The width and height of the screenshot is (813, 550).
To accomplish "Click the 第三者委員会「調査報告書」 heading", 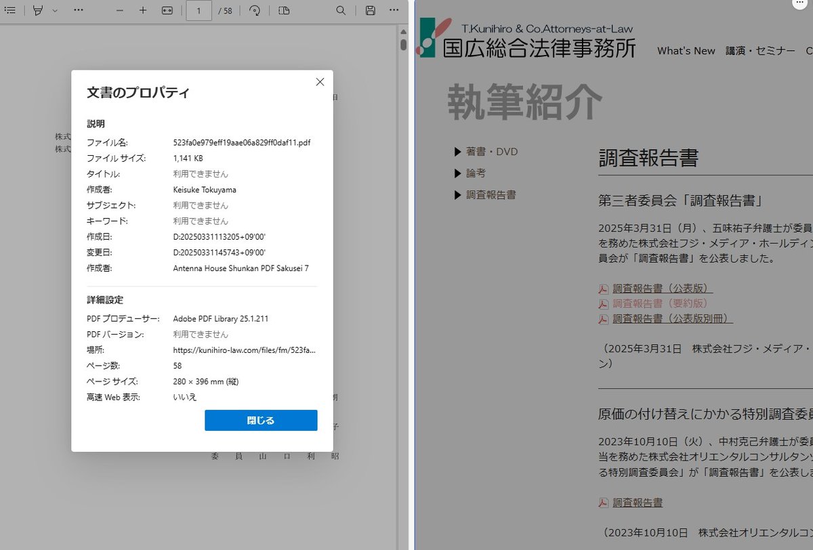I will click(x=682, y=200).
